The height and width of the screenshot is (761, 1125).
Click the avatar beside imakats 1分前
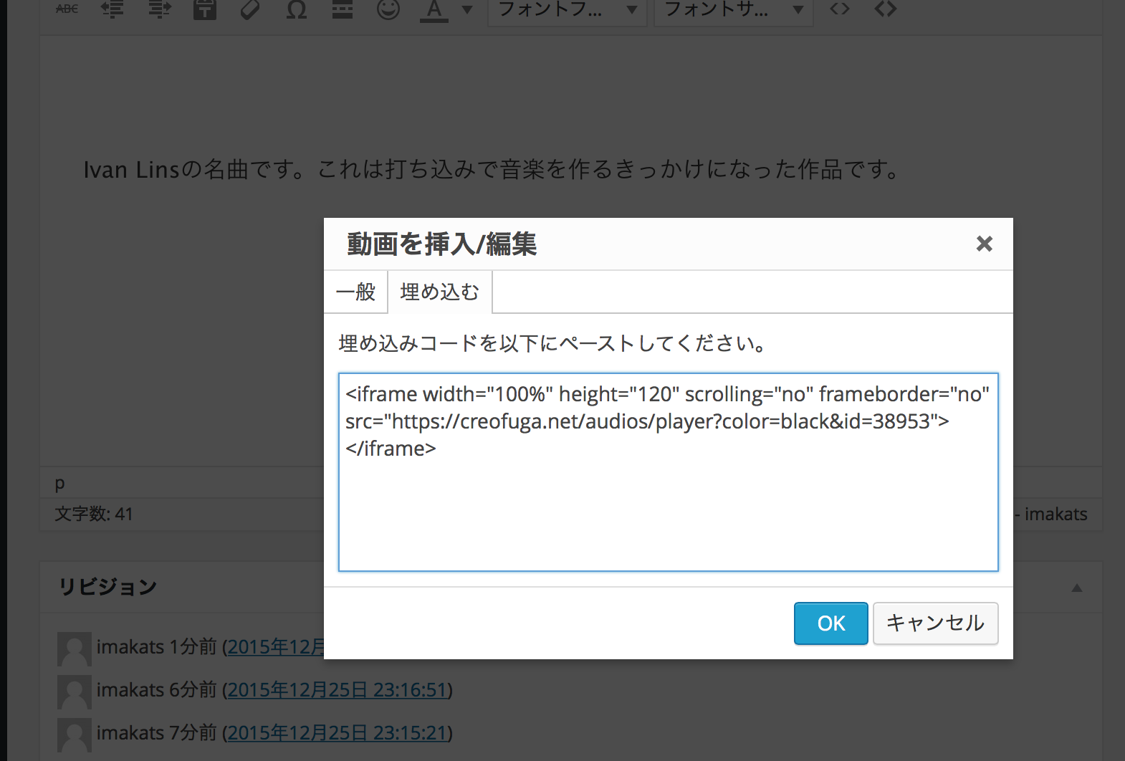[75, 649]
